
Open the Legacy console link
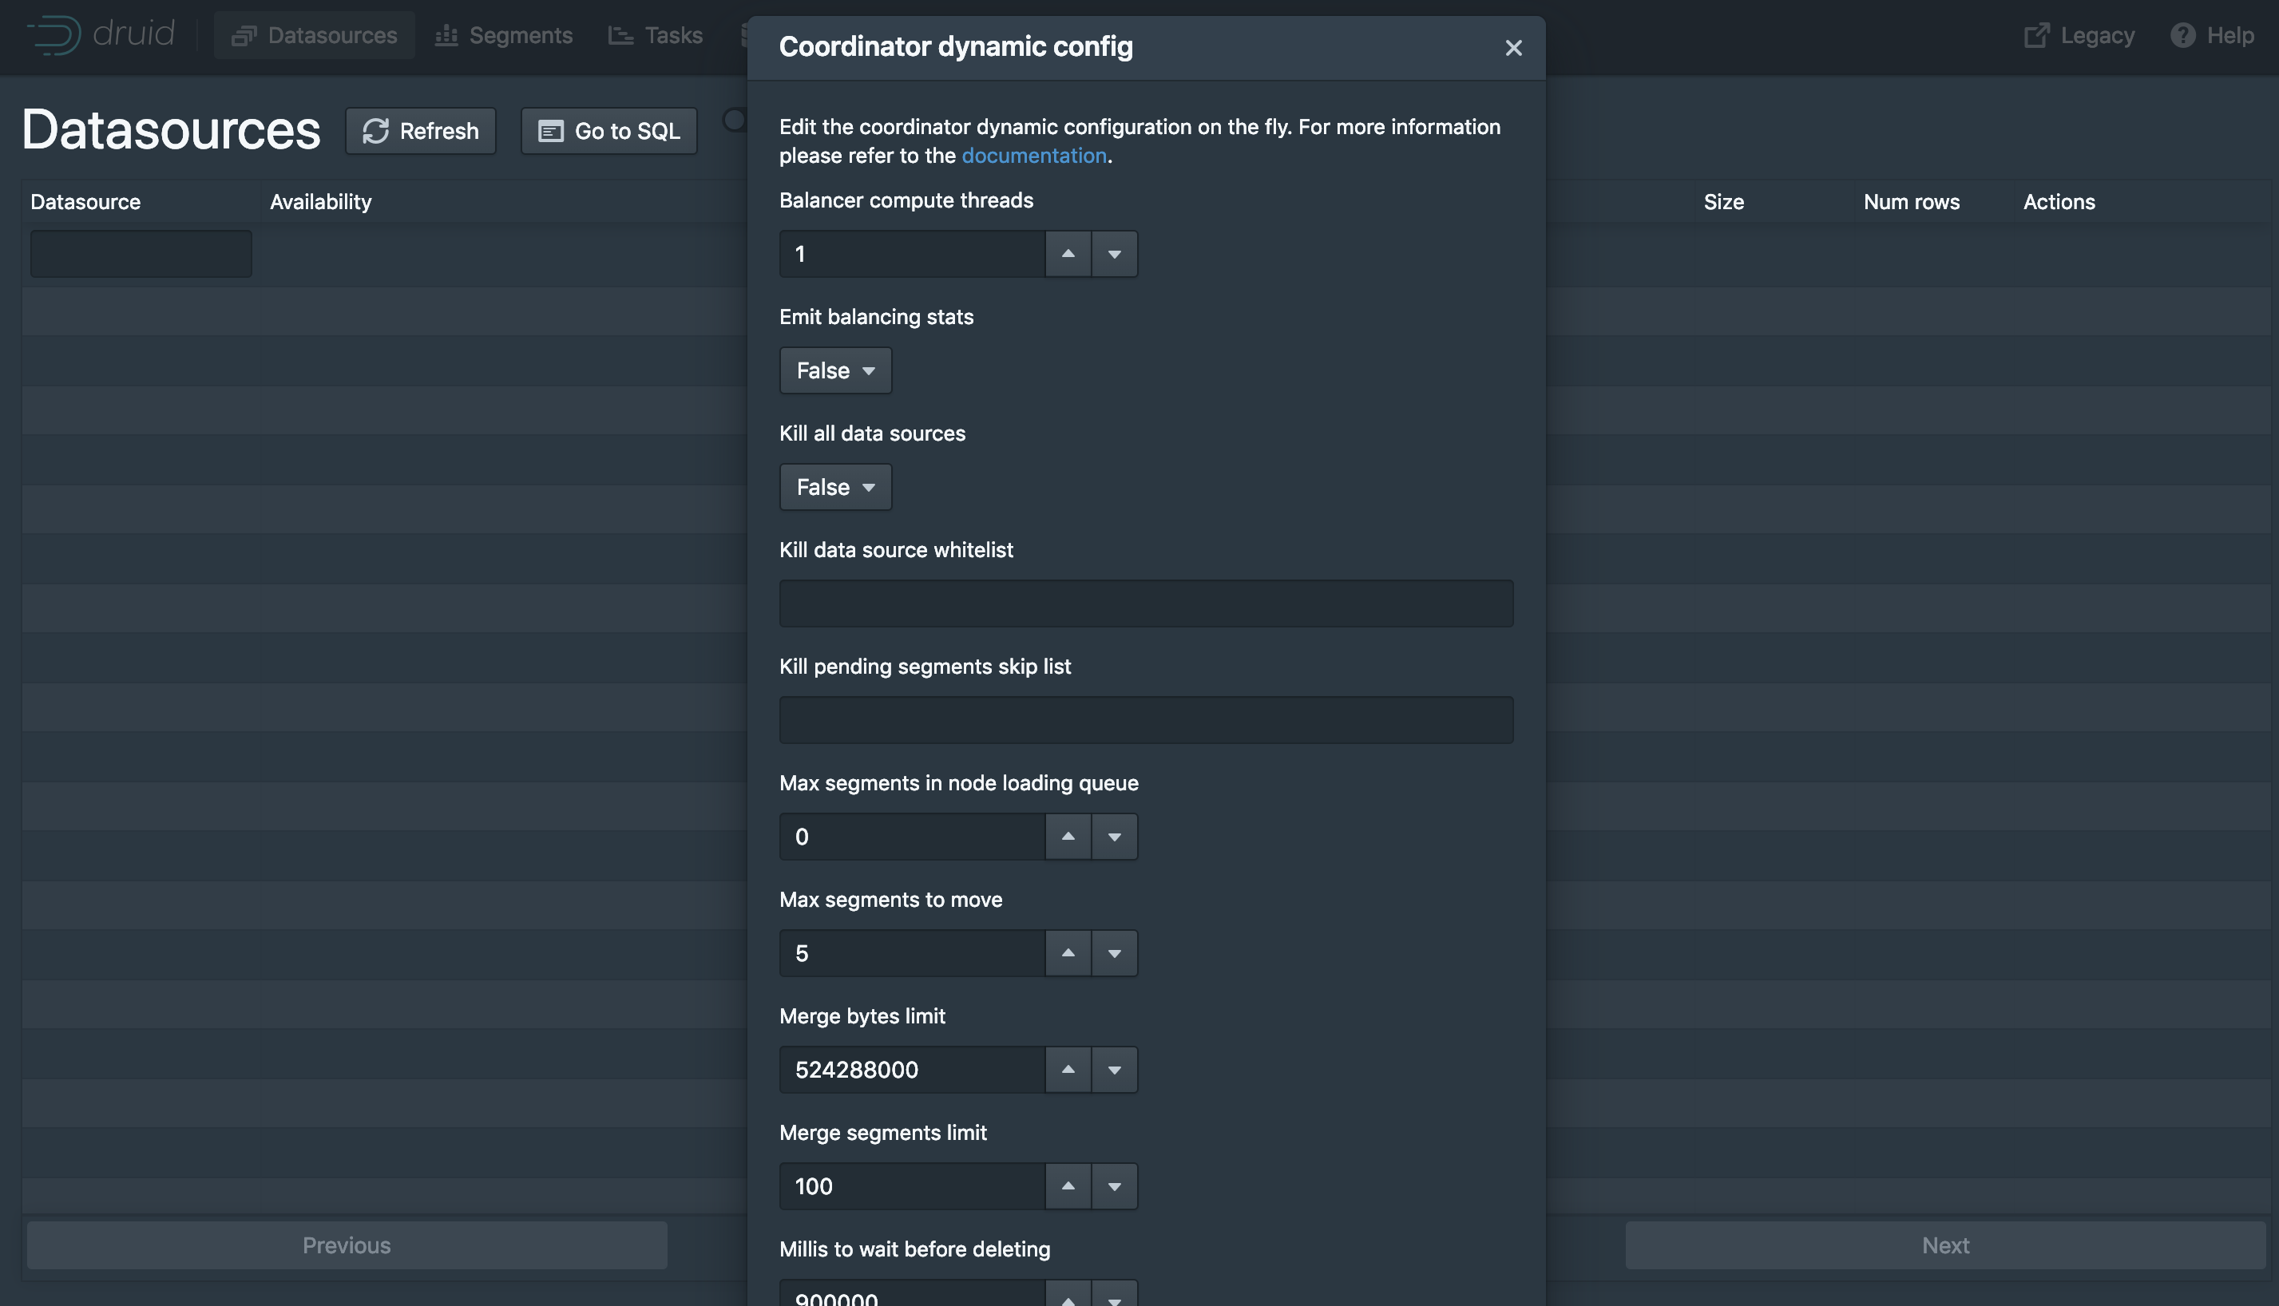click(x=2079, y=35)
